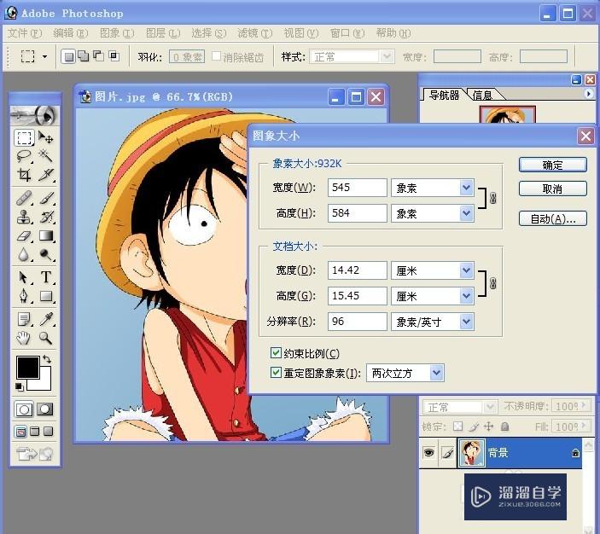Open the 滤镜 menu
Viewport: 600px width, 534px height.
point(255,33)
